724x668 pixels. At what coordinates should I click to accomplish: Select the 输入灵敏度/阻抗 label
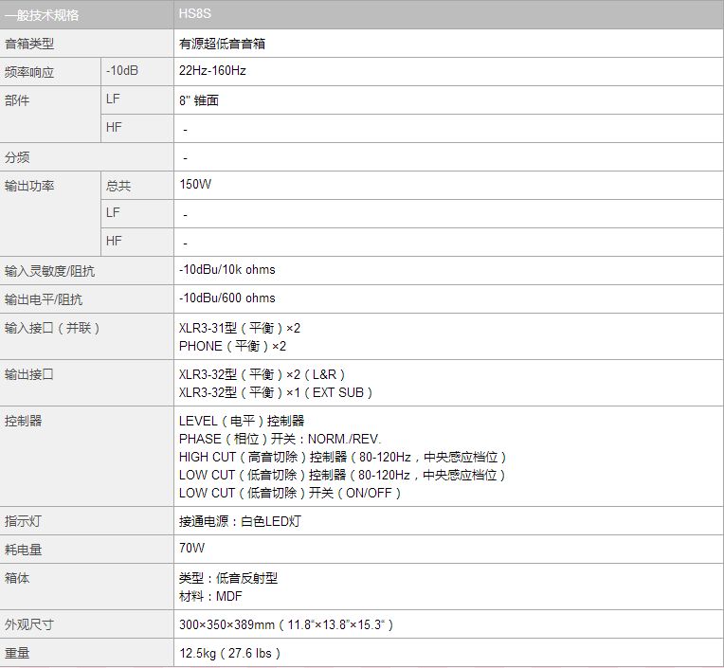[x=49, y=271]
